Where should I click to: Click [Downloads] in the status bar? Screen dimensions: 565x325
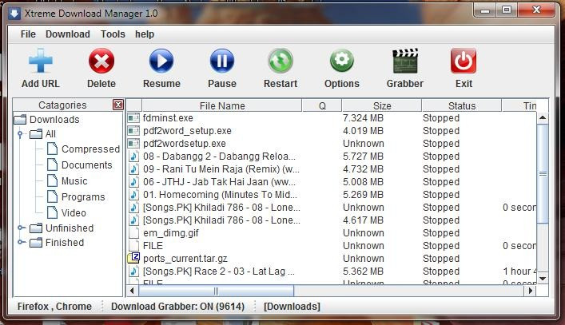[292, 307]
